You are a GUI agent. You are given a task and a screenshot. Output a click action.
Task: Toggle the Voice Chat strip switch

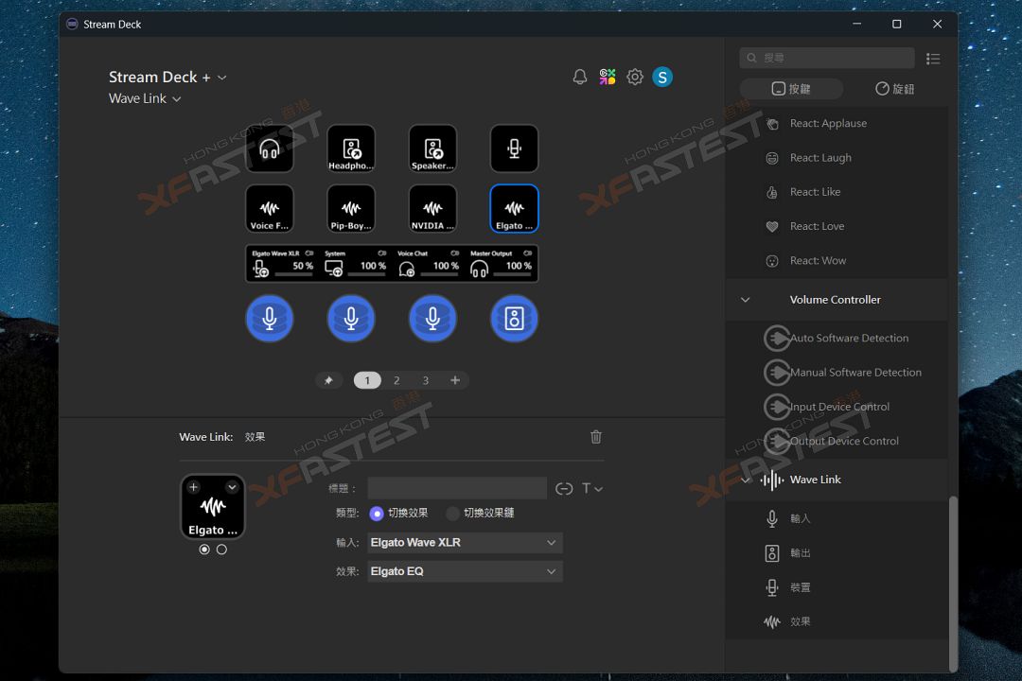point(455,253)
